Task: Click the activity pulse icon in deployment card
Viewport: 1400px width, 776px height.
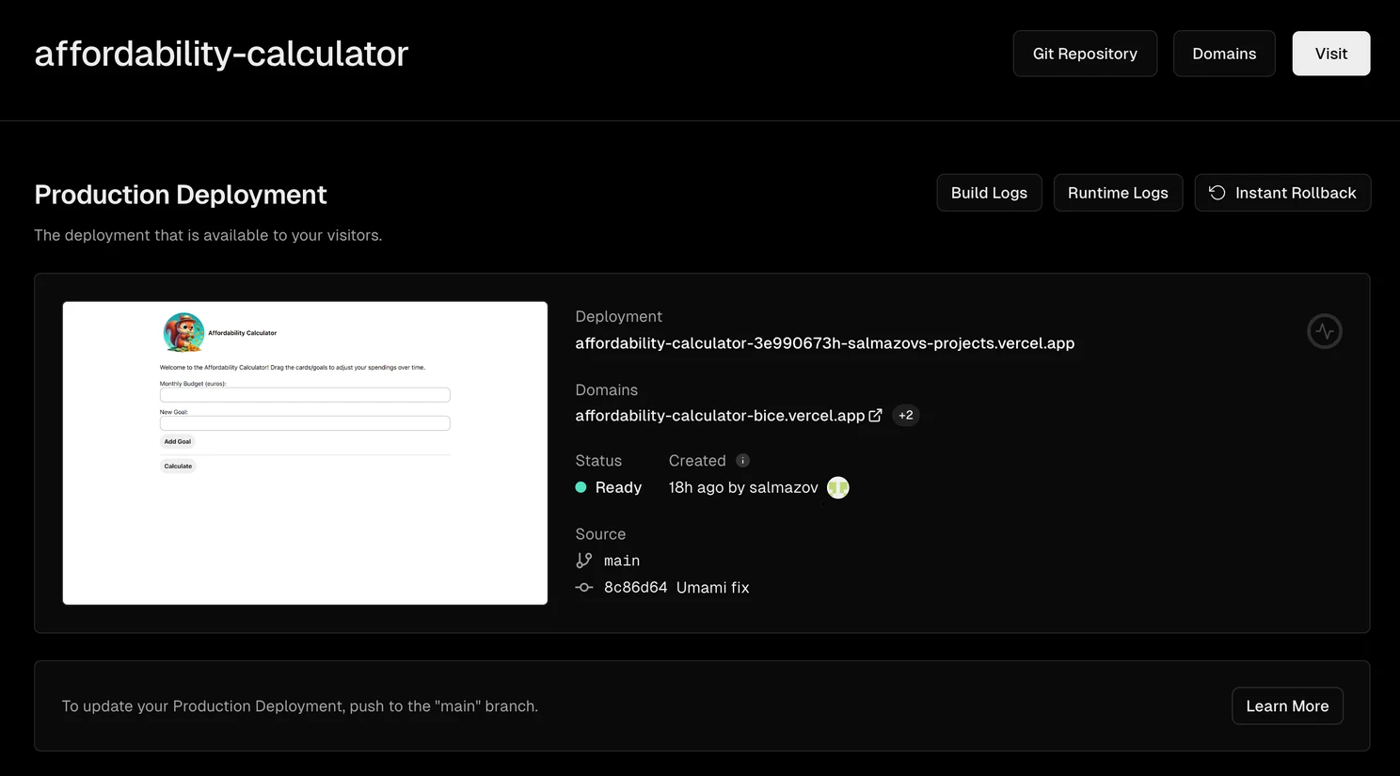Action: (1325, 331)
